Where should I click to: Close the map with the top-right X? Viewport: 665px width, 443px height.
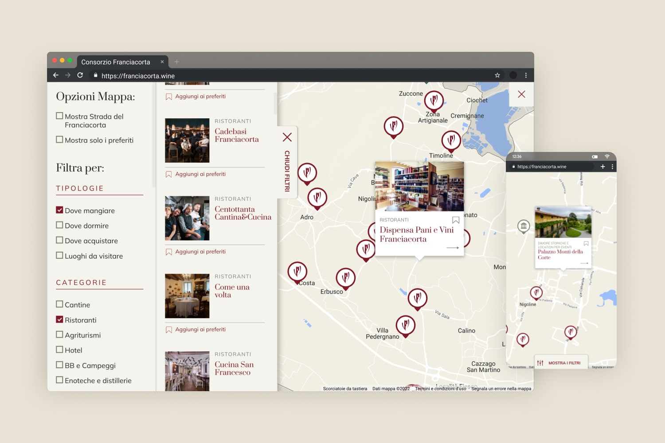coord(521,94)
